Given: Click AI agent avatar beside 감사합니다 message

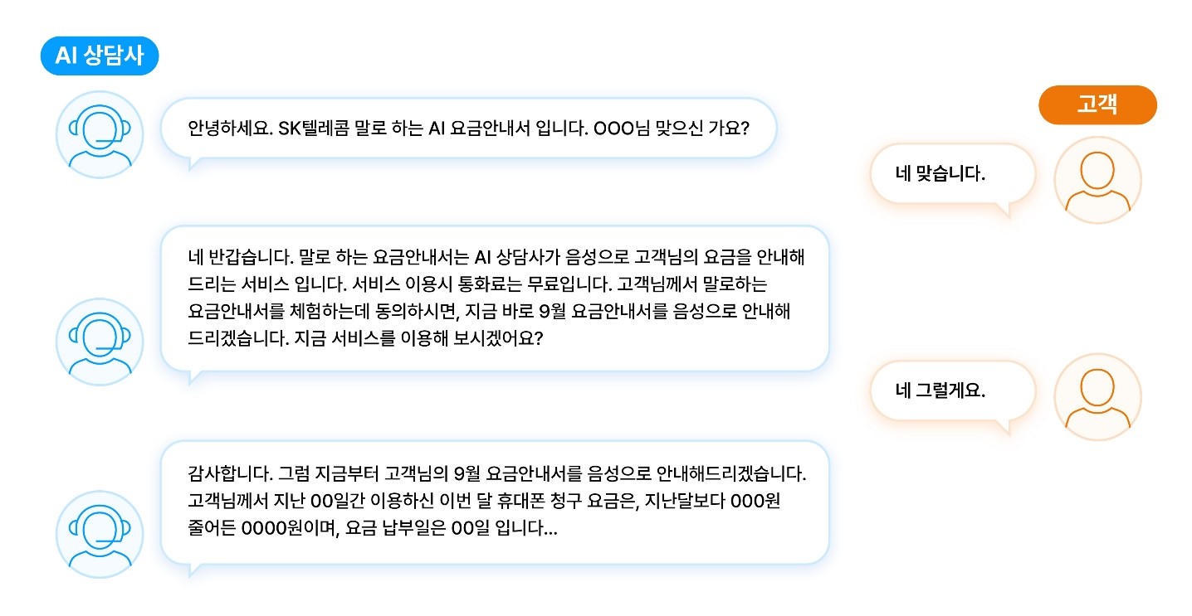Looking at the screenshot, I should pos(100,533).
